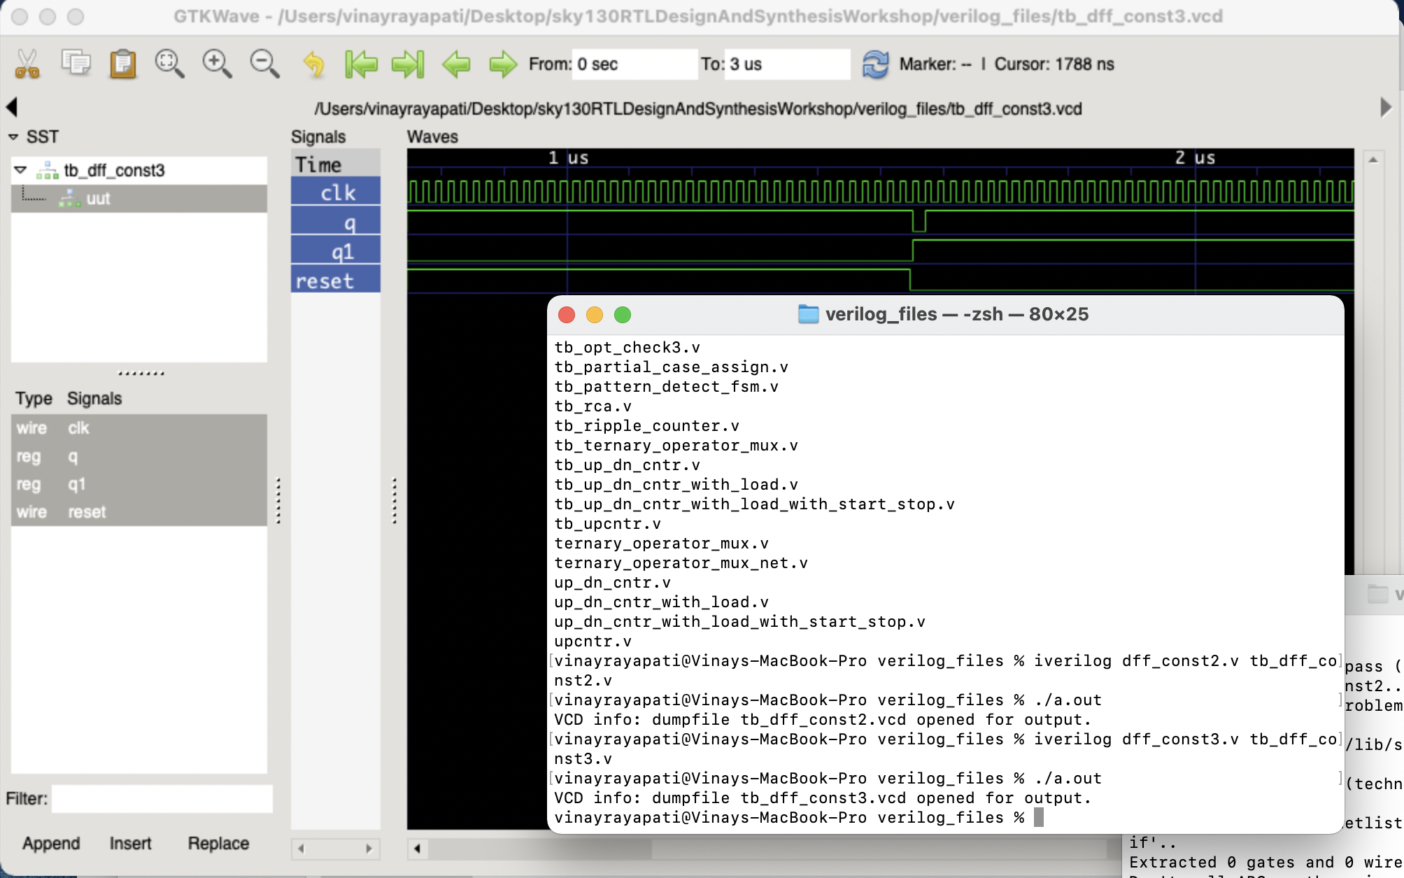Click the Signals panel heading
This screenshot has width=1404, height=878.
(318, 136)
